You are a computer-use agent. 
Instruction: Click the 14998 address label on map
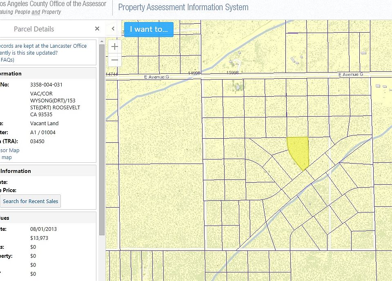tap(194, 73)
